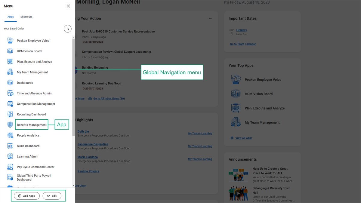361x203 pixels.
Task: Click Go to Team Calendar link
Action: tap(243, 44)
